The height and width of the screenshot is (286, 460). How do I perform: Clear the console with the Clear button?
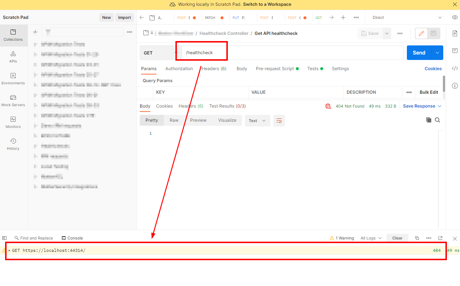[397, 238]
